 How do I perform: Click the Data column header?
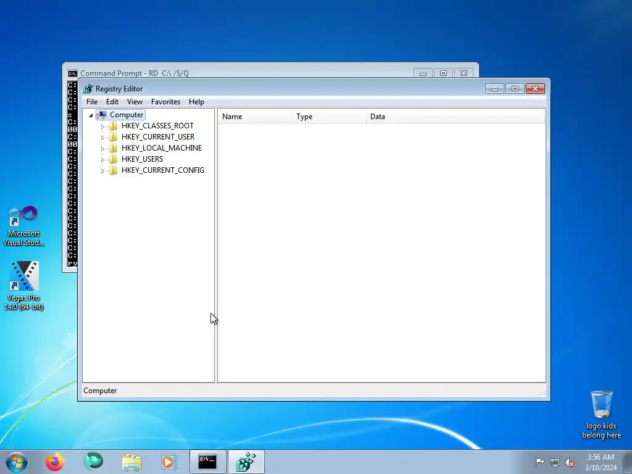[455, 117]
